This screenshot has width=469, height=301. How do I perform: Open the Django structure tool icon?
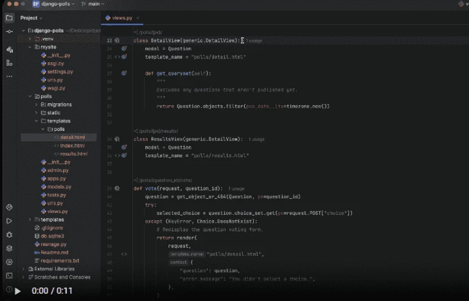point(9,49)
